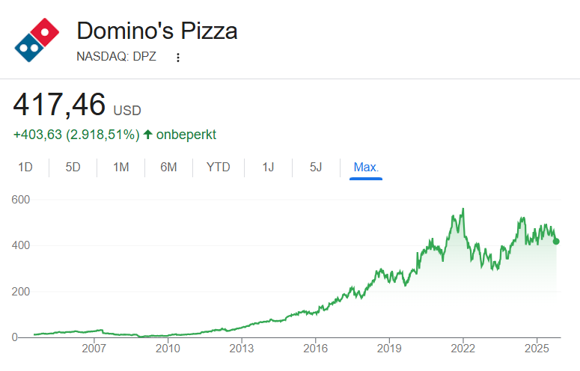Switch to the 1M chart range
The width and height of the screenshot is (580, 371).
(x=120, y=167)
